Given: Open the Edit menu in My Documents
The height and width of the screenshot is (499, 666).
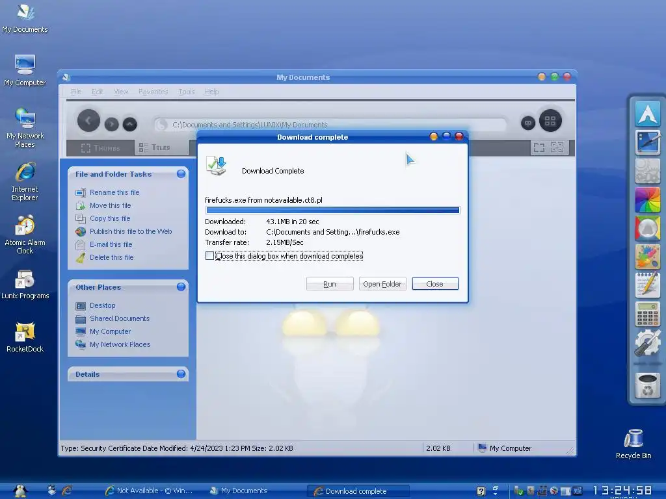Looking at the screenshot, I should [98, 92].
